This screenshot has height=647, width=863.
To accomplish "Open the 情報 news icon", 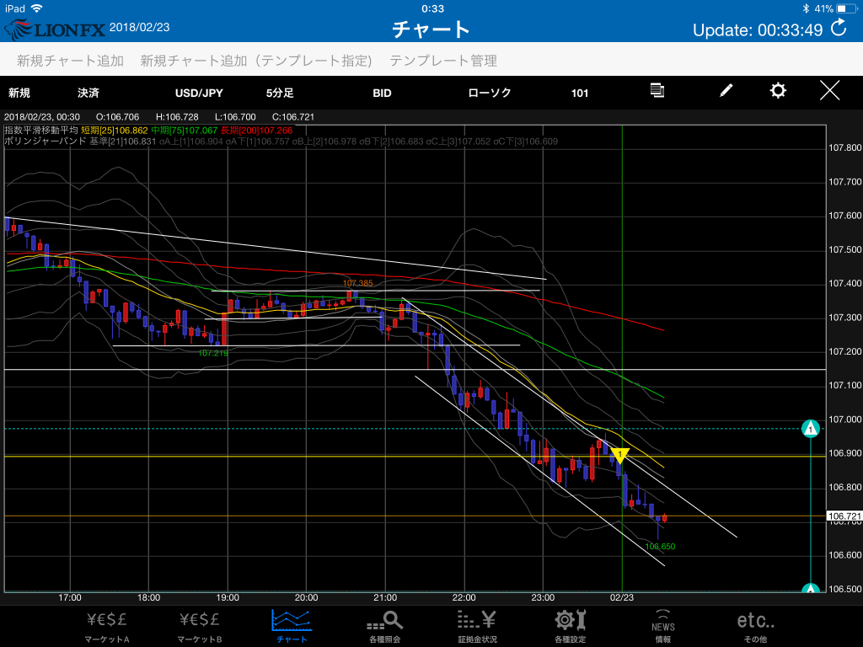I will click(x=662, y=626).
